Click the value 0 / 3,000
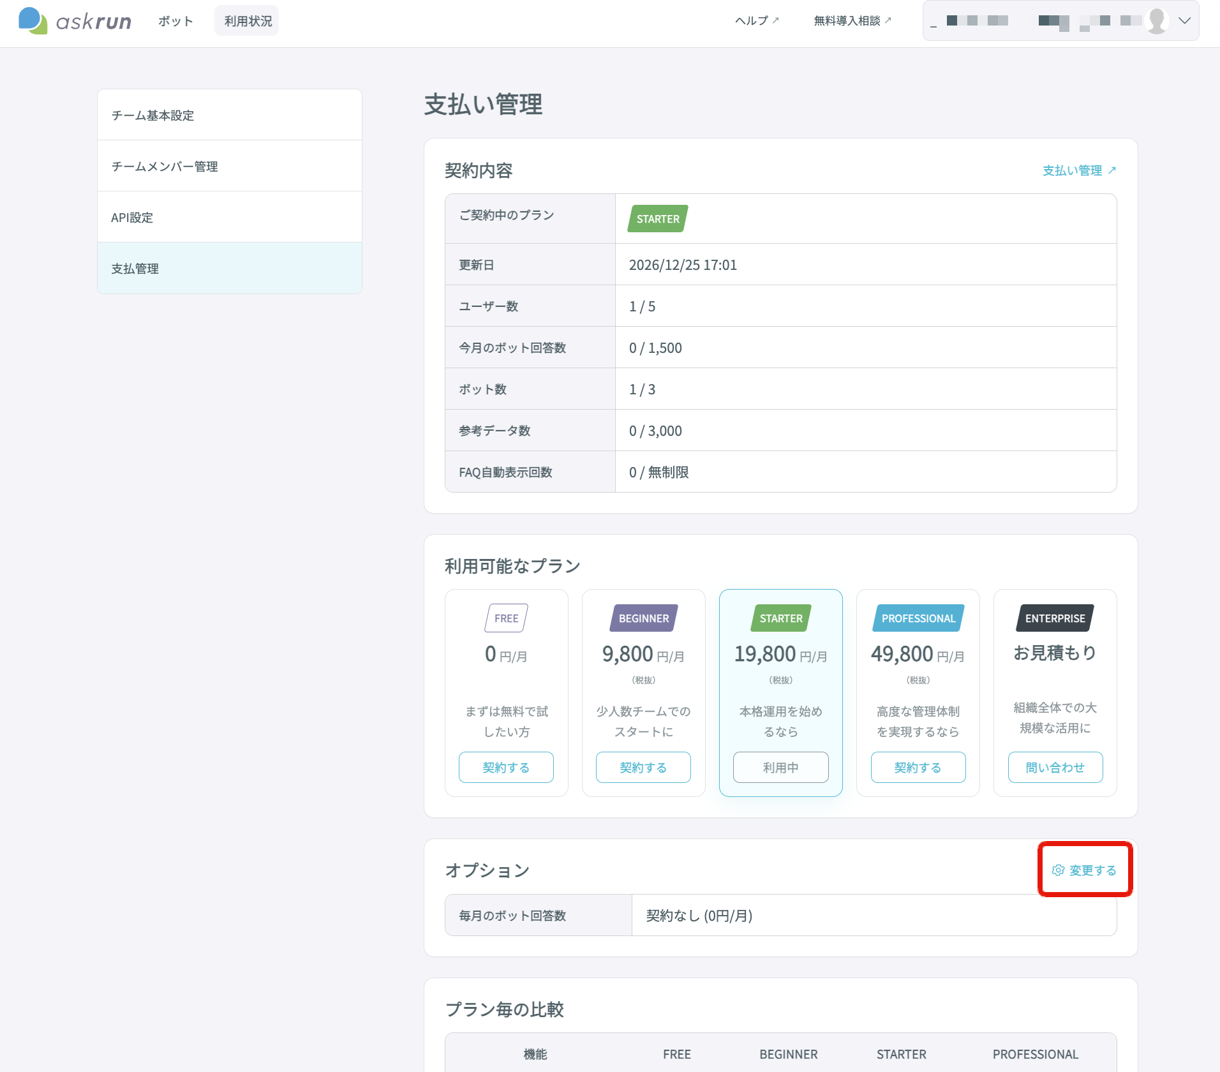The height and width of the screenshot is (1072, 1220). pyautogui.click(x=655, y=431)
